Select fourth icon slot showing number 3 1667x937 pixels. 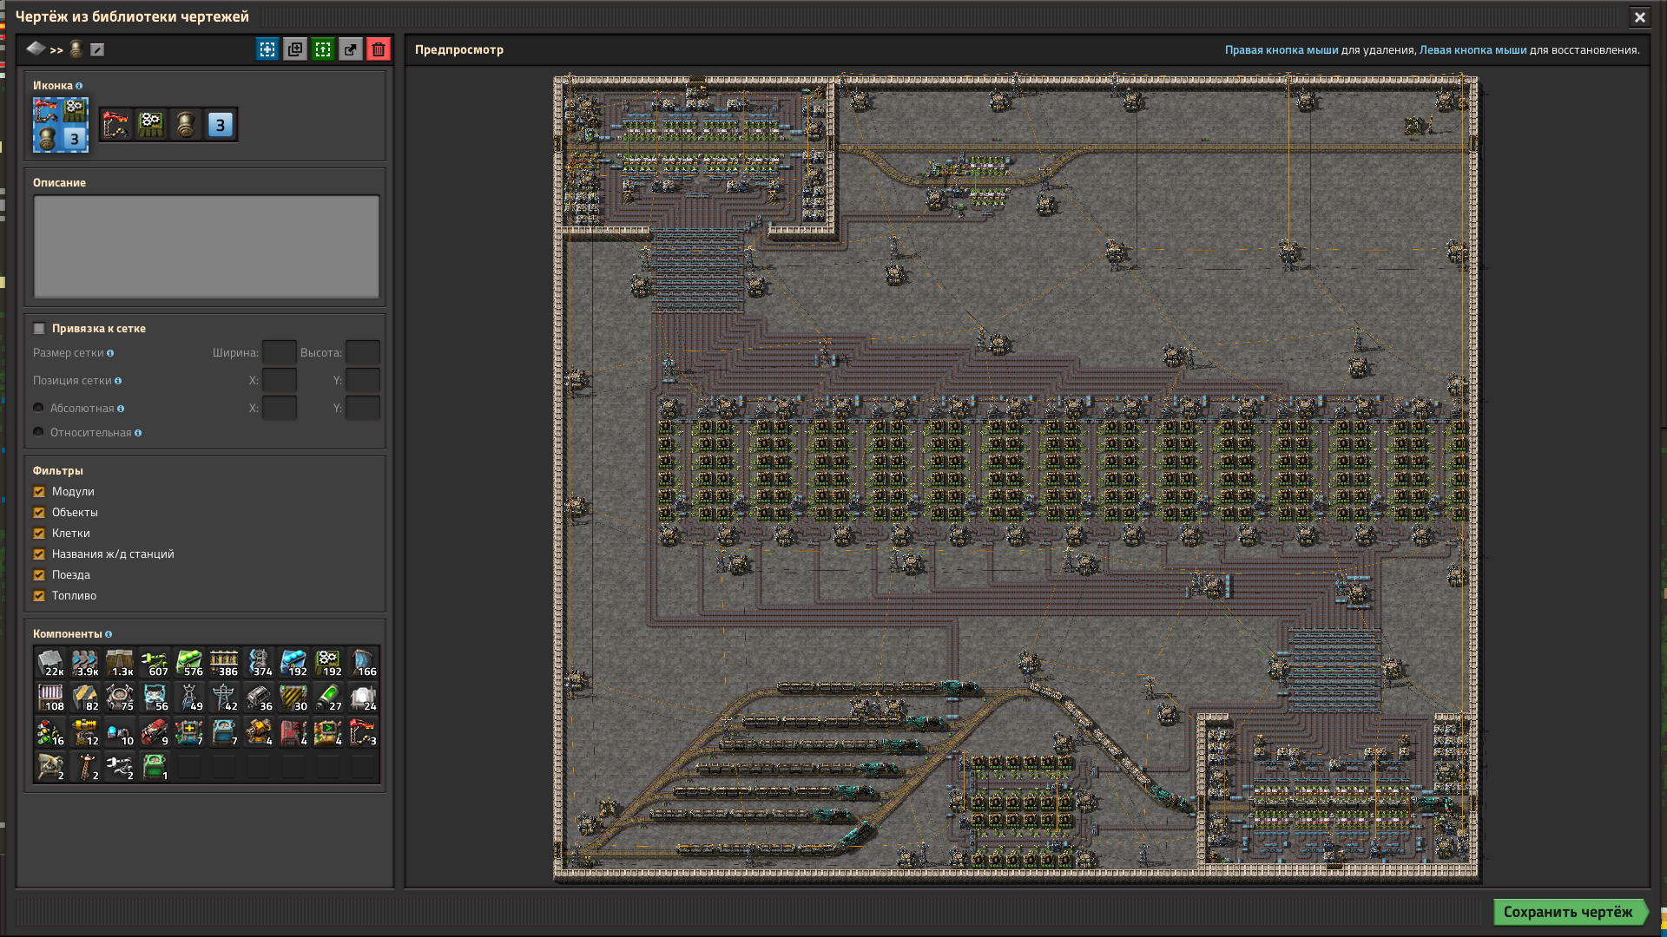click(221, 125)
